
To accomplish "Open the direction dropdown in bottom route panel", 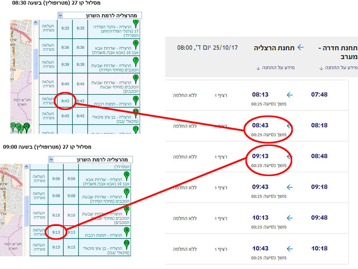I will [51, 160].
